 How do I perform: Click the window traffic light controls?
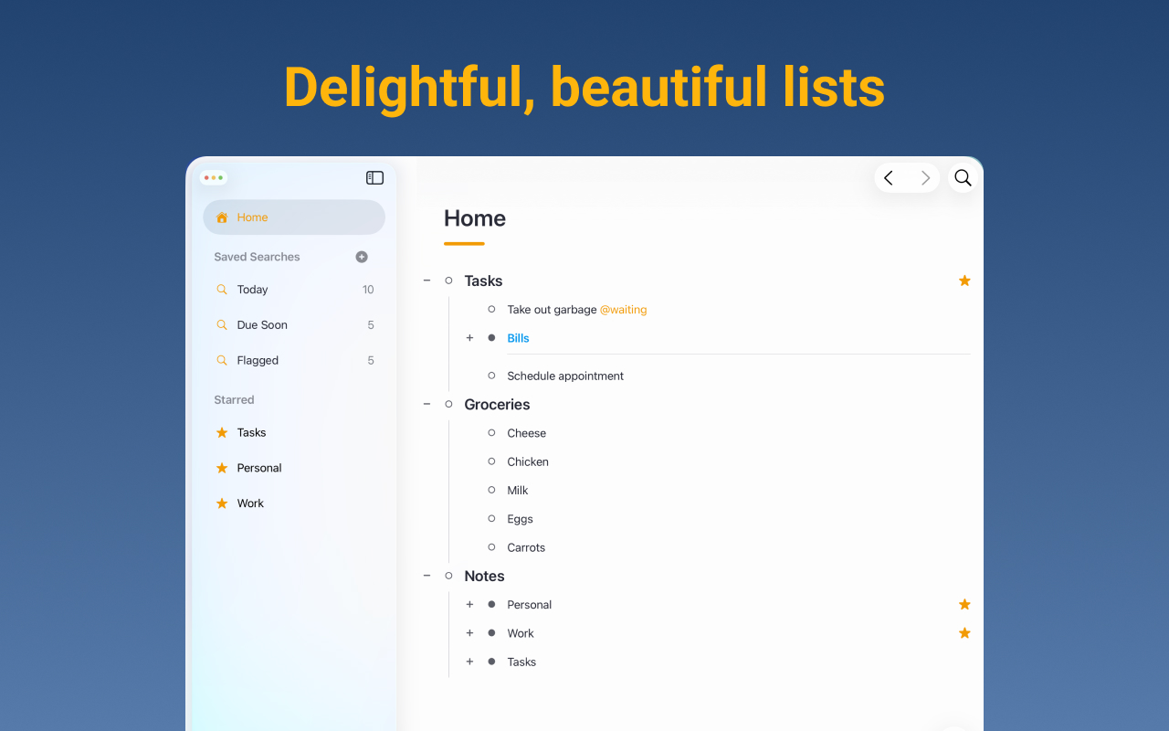[214, 177]
